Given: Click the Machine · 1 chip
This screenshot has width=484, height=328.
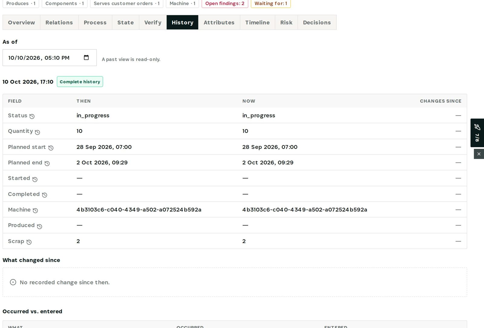Looking at the screenshot, I should [182, 4].
